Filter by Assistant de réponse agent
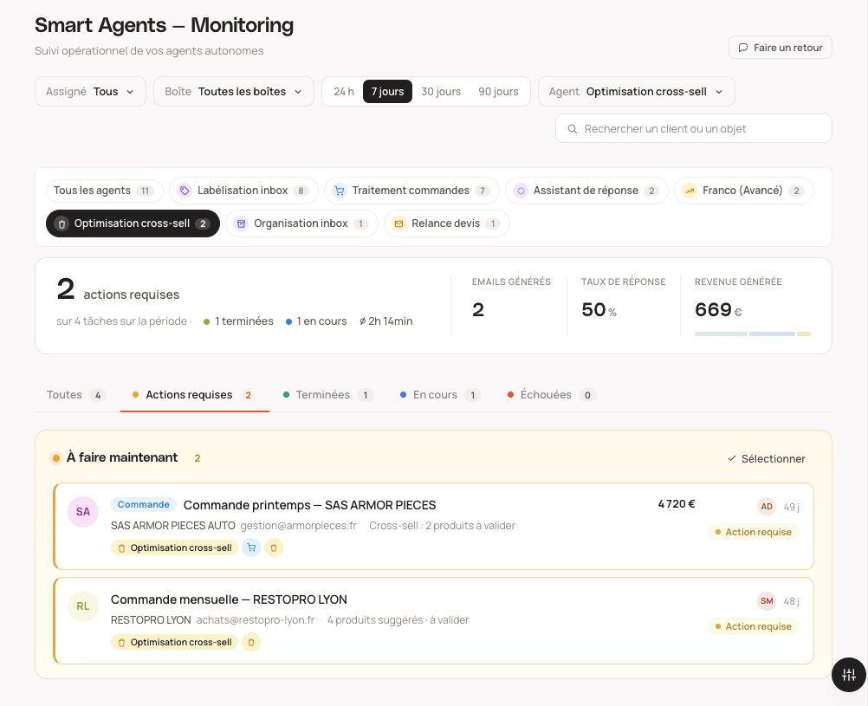868x706 pixels. 586,191
